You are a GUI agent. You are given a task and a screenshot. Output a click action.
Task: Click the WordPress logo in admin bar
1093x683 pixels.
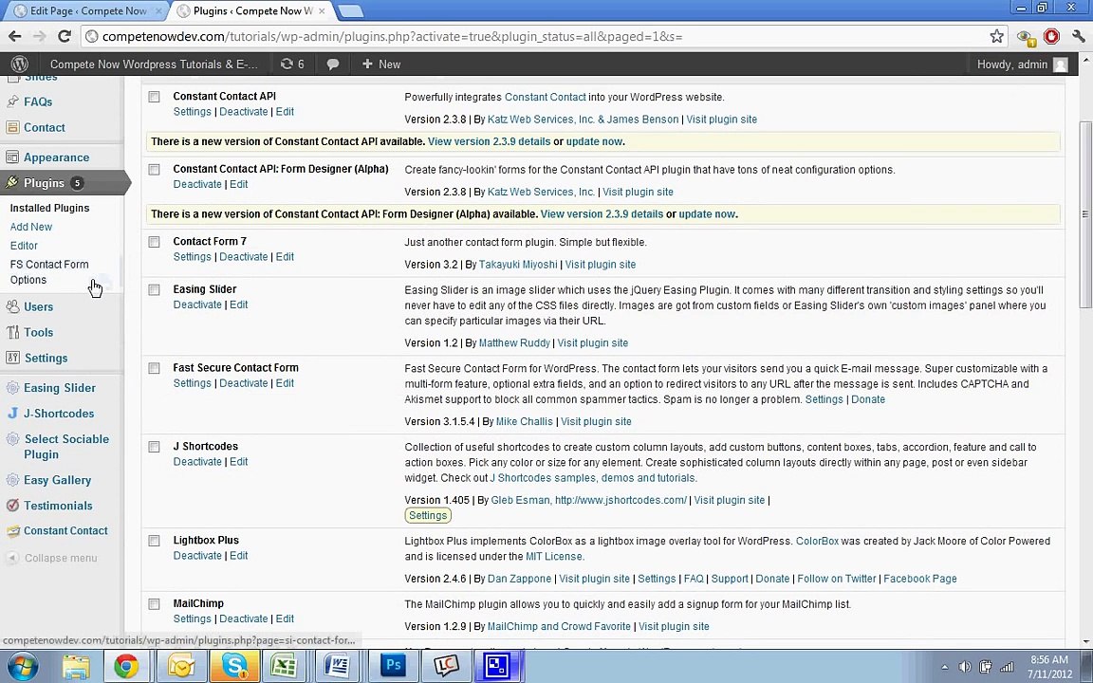pos(19,65)
